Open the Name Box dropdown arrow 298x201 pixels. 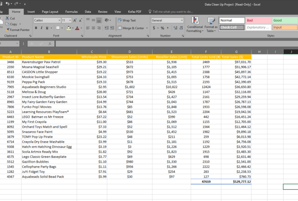pos(17,44)
